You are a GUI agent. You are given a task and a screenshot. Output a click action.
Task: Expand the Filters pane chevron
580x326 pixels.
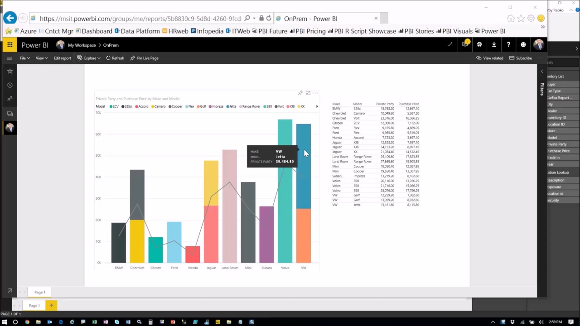542,71
